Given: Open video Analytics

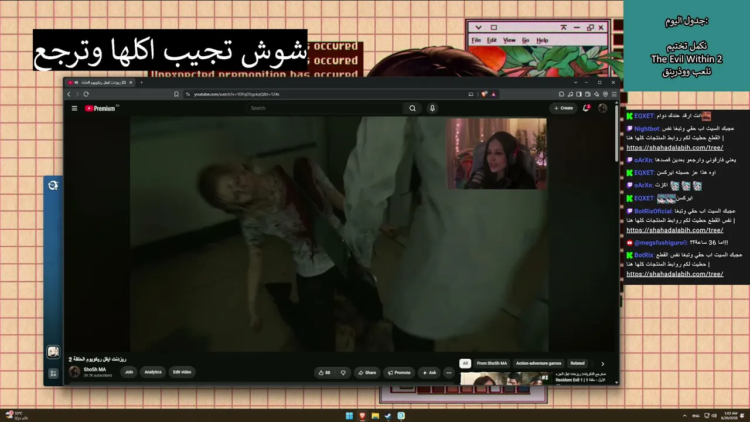Looking at the screenshot, I should pos(153,372).
